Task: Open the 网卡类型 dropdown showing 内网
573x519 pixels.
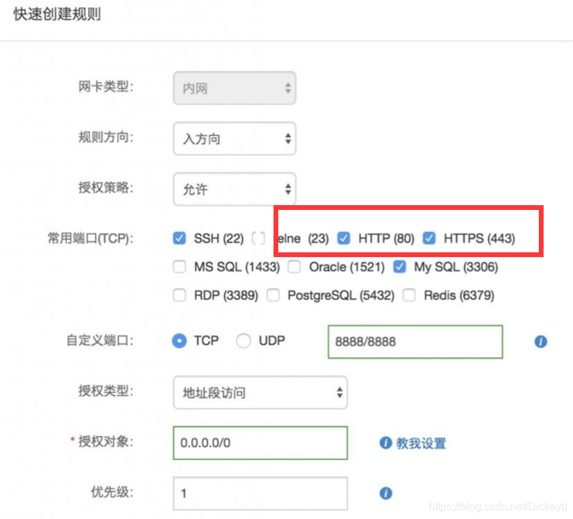Action: 235,88
